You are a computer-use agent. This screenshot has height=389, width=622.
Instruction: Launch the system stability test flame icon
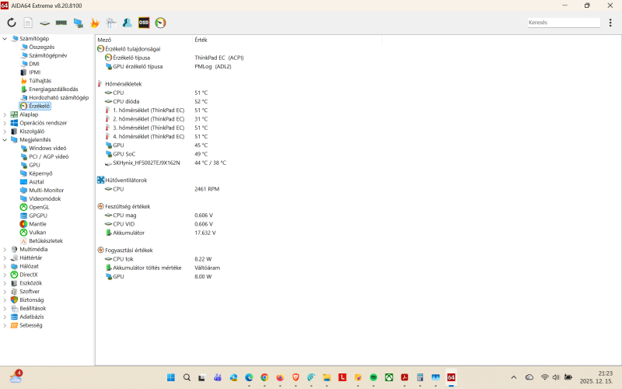click(x=94, y=23)
